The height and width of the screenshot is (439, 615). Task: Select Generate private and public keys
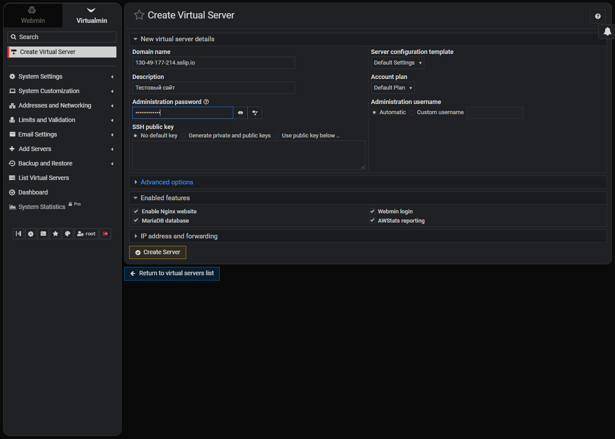pyautogui.click(x=184, y=136)
